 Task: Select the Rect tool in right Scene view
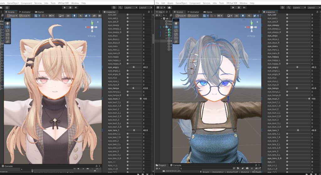point(176,38)
